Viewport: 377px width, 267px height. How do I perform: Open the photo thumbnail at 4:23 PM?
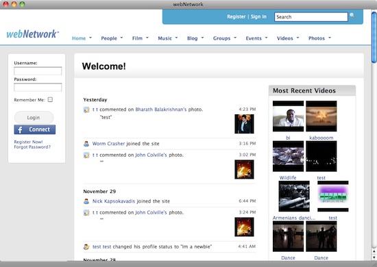(x=244, y=124)
